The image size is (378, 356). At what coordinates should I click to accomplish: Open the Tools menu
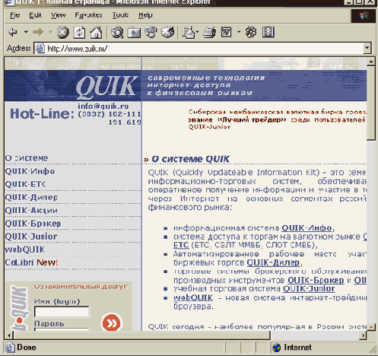(x=120, y=15)
